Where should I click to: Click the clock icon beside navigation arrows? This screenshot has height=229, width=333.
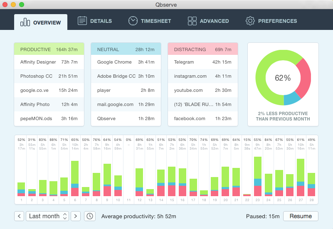(89, 216)
